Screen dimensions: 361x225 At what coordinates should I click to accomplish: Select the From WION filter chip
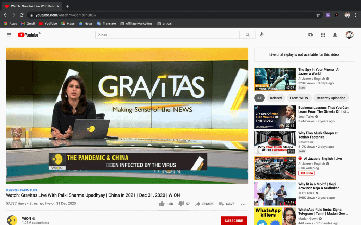[299, 98]
